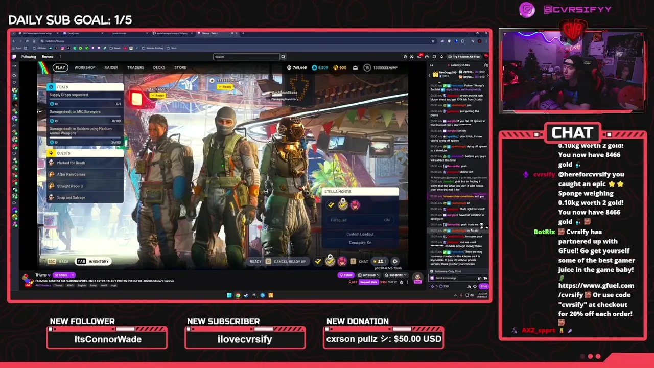The height and width of the screenshot is (368, 654).
Task: Open X bookmark in bookmarks bar
Action: pyautogui.click(x=57, y=48)
